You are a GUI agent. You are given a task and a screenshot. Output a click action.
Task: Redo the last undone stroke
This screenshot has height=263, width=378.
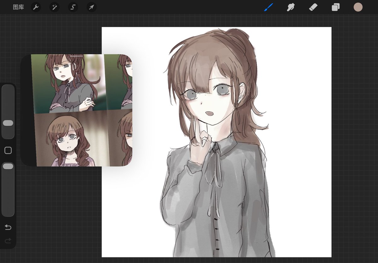coord(8,241)
